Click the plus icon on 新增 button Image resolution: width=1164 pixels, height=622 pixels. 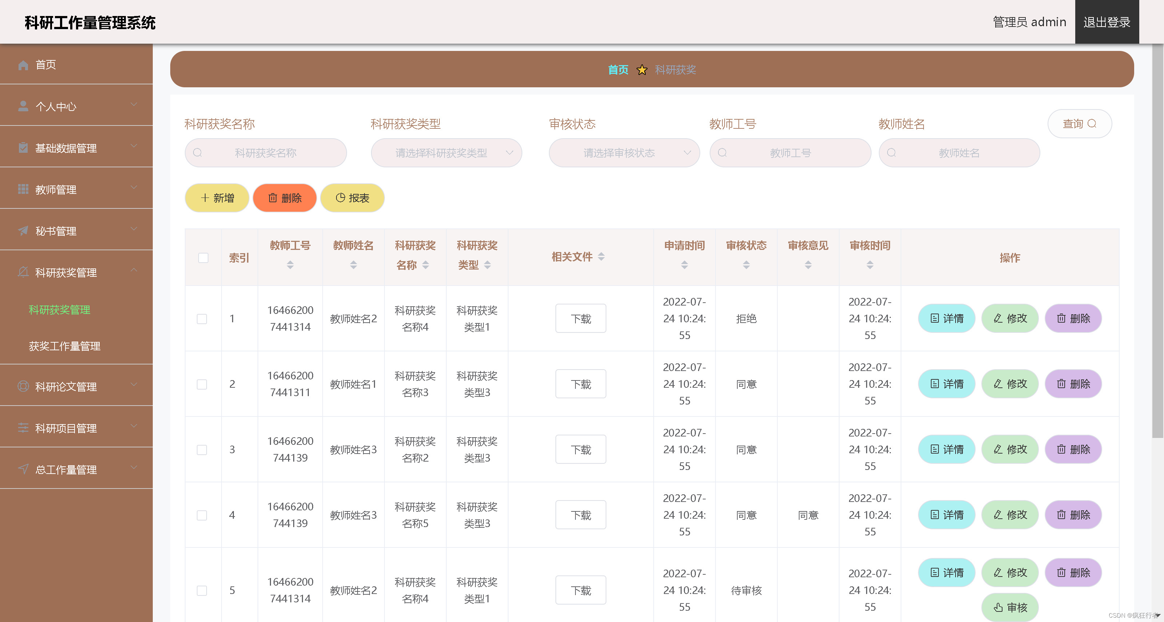pos(205,198)
